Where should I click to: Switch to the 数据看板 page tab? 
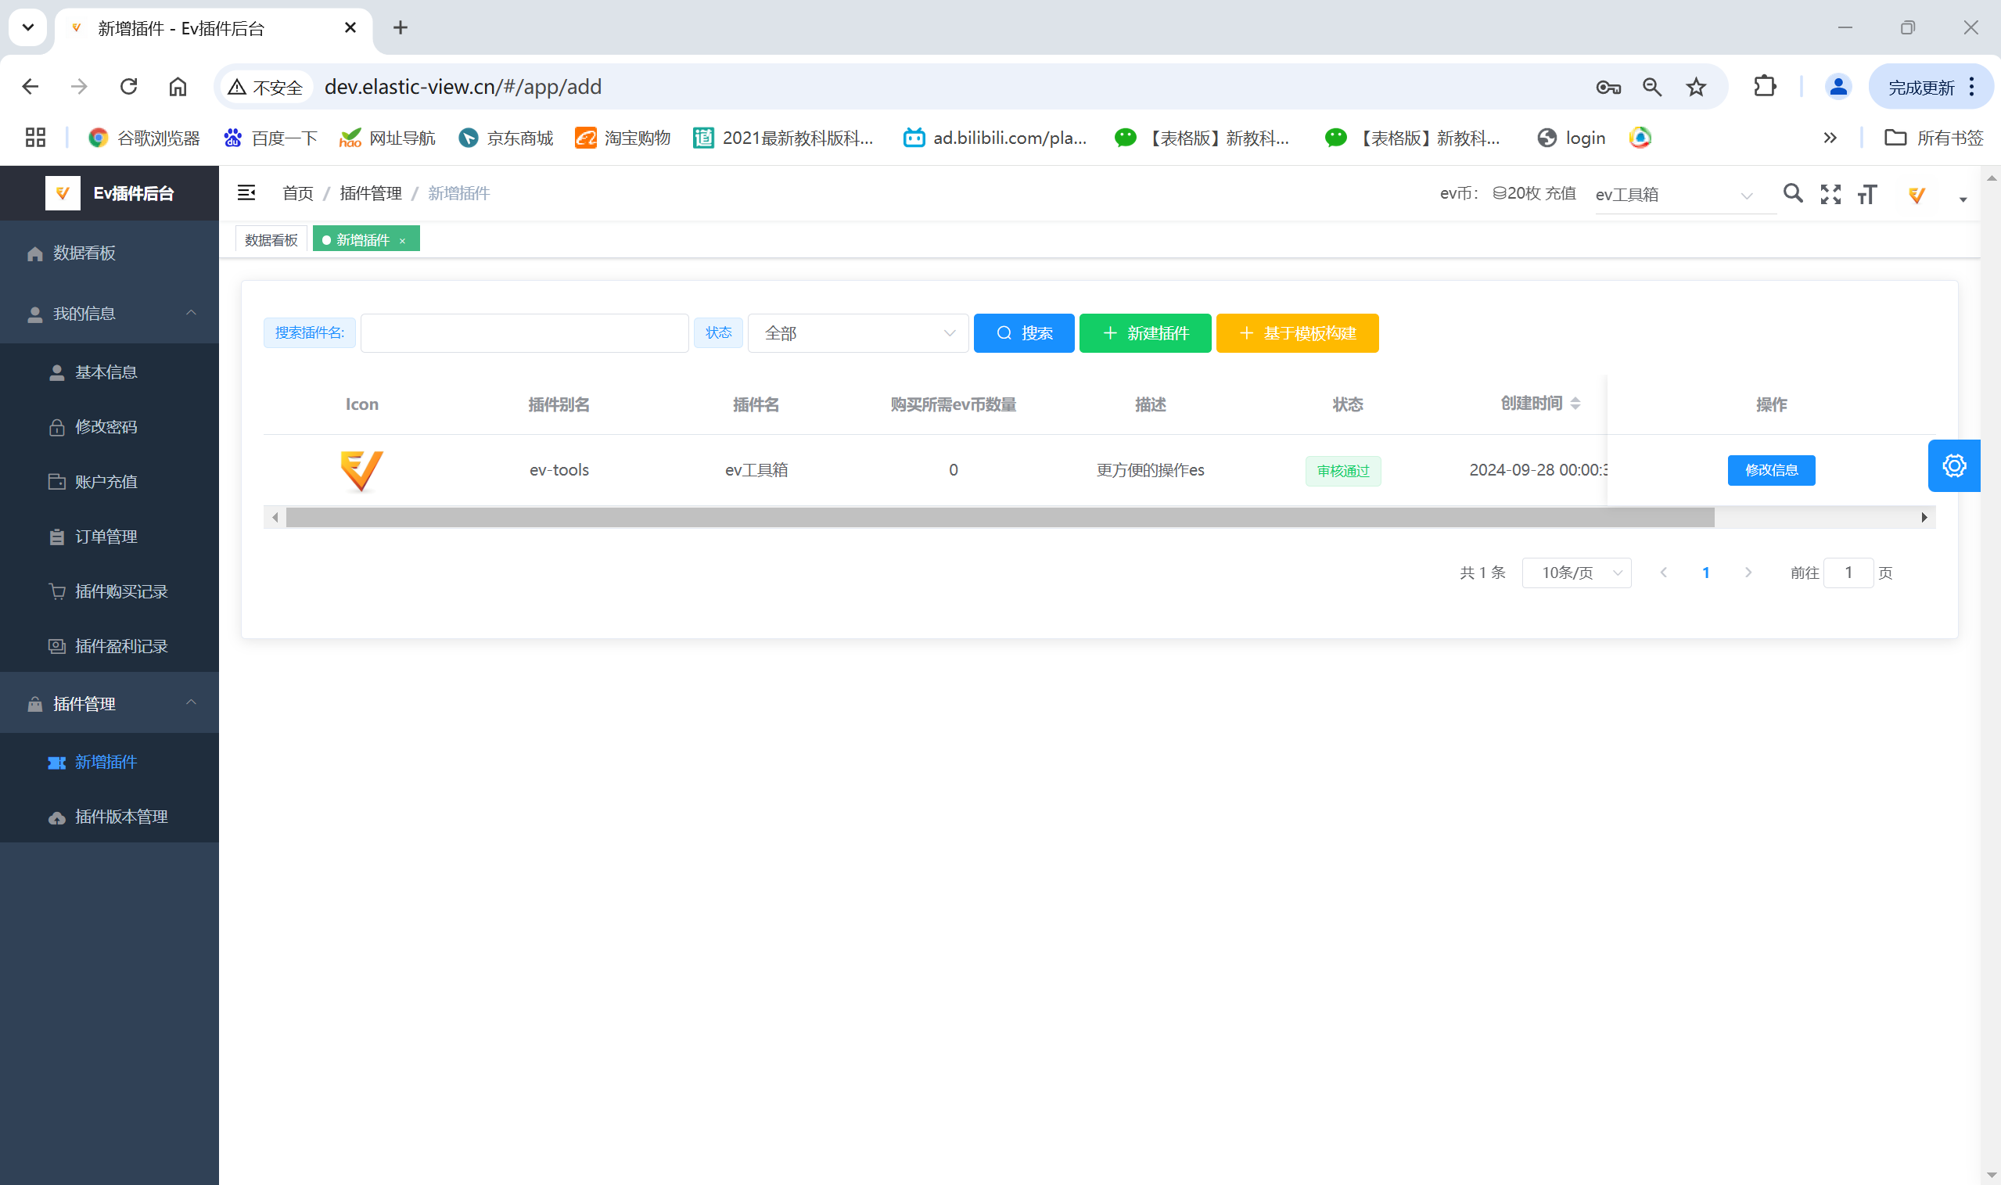271,239
